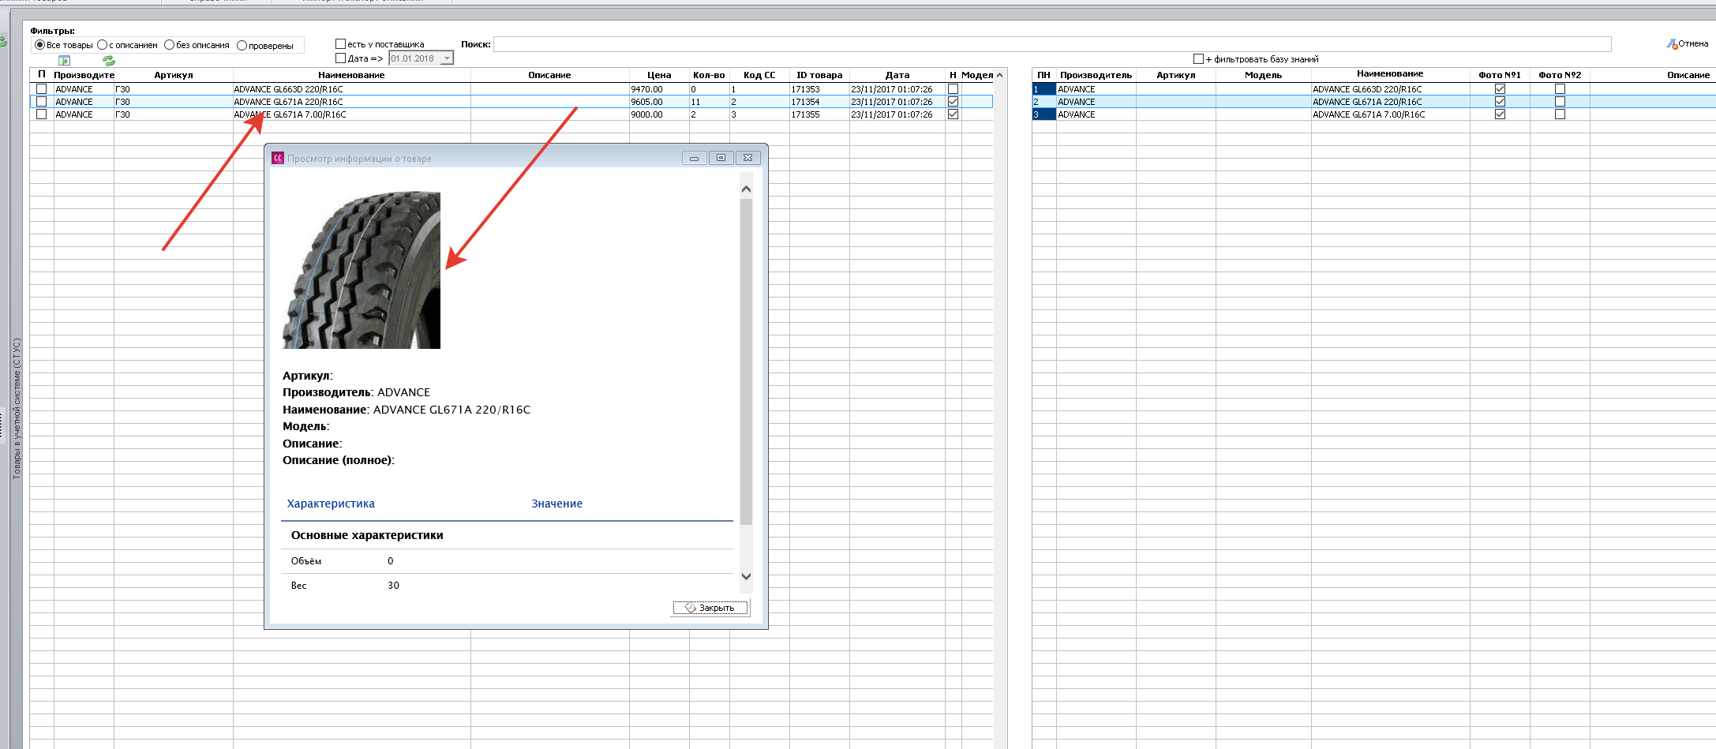
Task: Click the blue panel-arrow icon under filters
Action: pyautogui.click(x=65, y=61)
